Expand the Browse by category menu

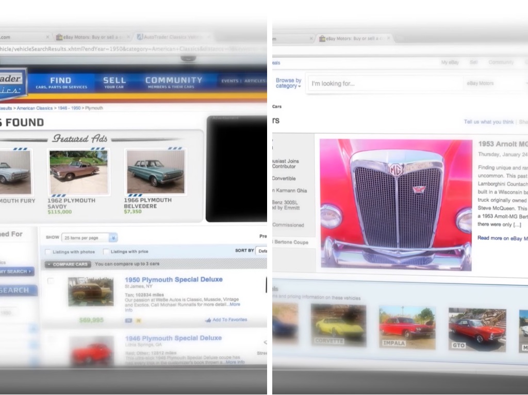click(288, 83)
